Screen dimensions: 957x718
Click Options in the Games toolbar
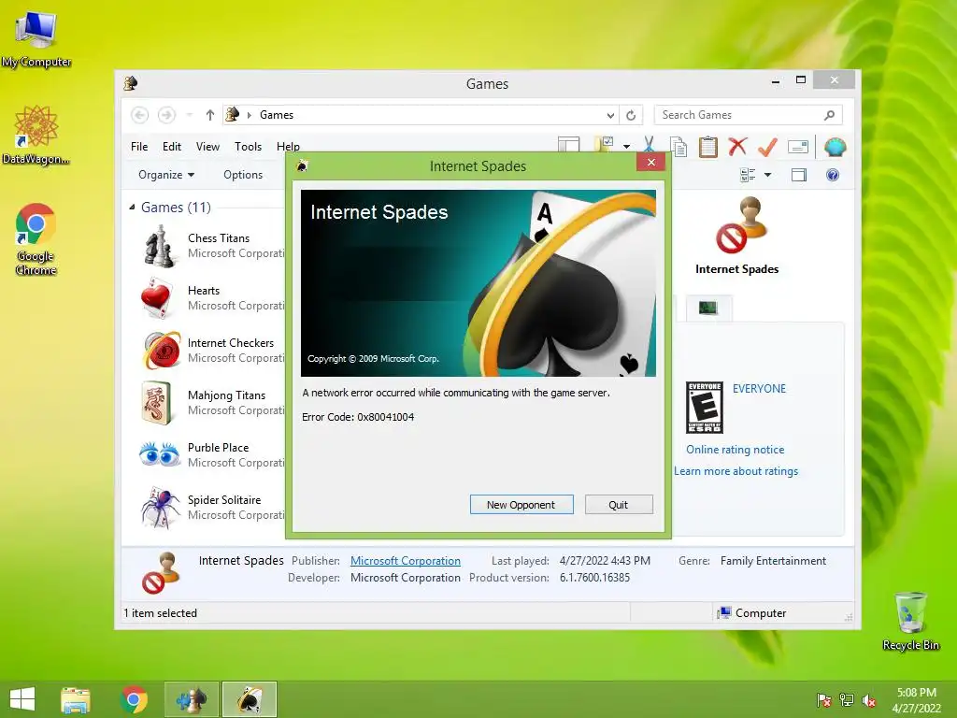243,175
